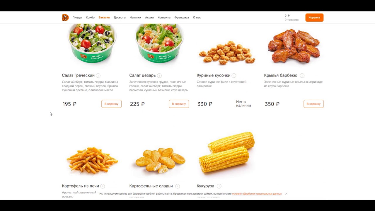The height and width of the screenshot is (211, 375).
Task: Add Салат цезарь to the cart
Action: tap(179, 104)
